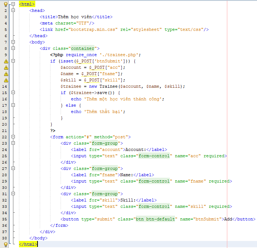Click the charset value "UTF"
The width and height of the screenshot is (257, 248).
(83, 23)
